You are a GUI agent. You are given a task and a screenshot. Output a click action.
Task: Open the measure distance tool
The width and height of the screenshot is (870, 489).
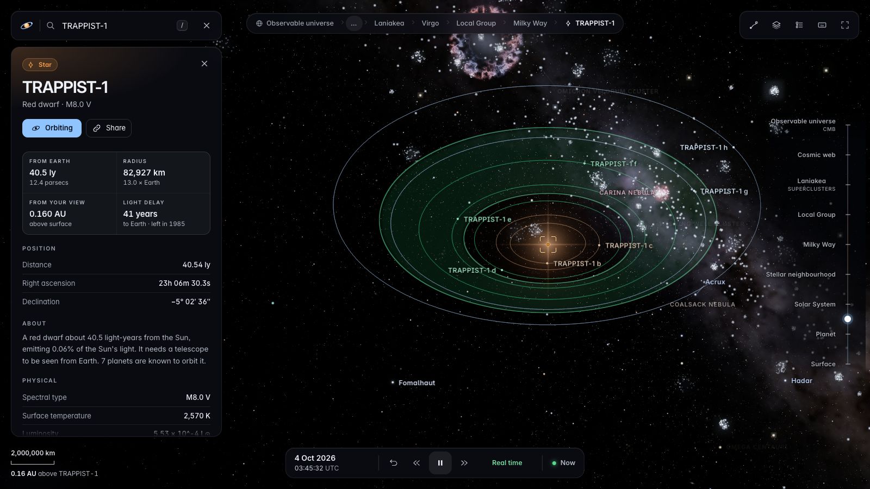tap(754, 25)
